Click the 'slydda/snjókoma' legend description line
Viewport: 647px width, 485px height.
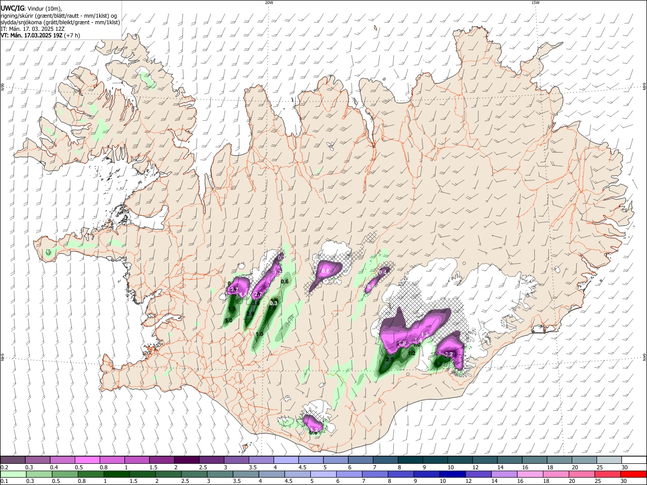[60, 22]
